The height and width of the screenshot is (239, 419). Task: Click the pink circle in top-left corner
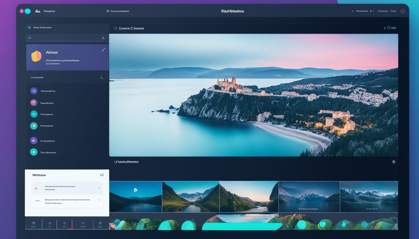pyautogui.click(x=22, y=11)
